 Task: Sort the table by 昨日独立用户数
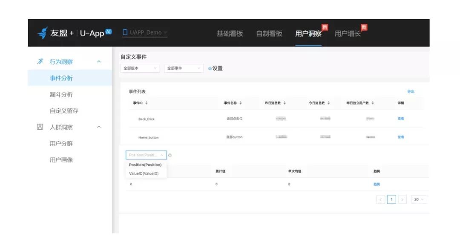373,103
